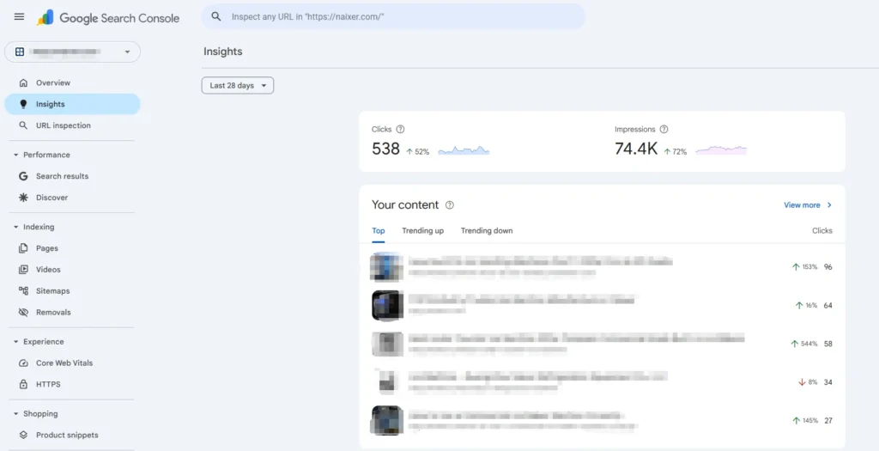This screenshot has width=879, height=451.
Task: Click the Insights page heading
Action: [222, 52]
